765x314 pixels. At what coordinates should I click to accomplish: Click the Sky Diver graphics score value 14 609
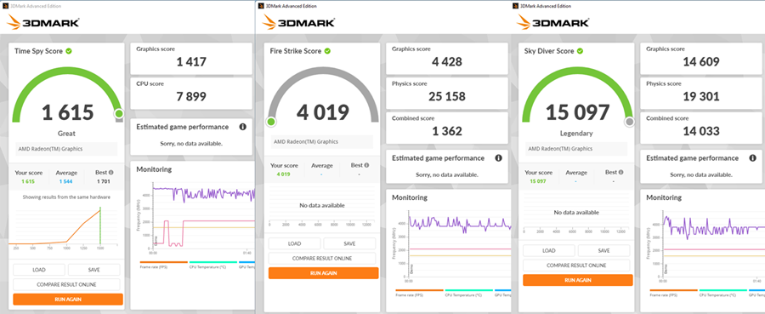point(701,61)
